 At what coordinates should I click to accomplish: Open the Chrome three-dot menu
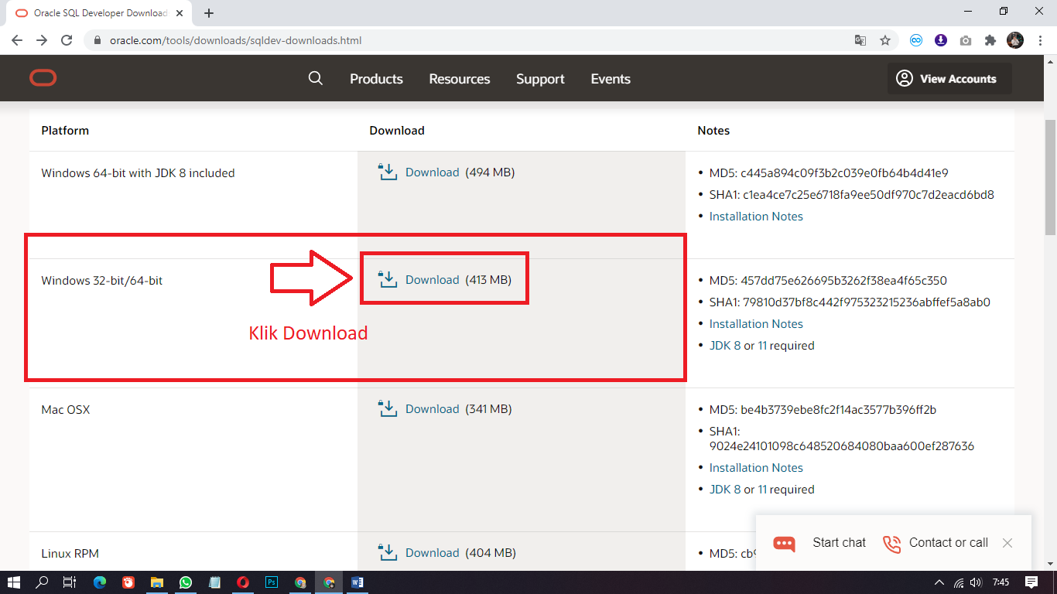click(1040, 40)
